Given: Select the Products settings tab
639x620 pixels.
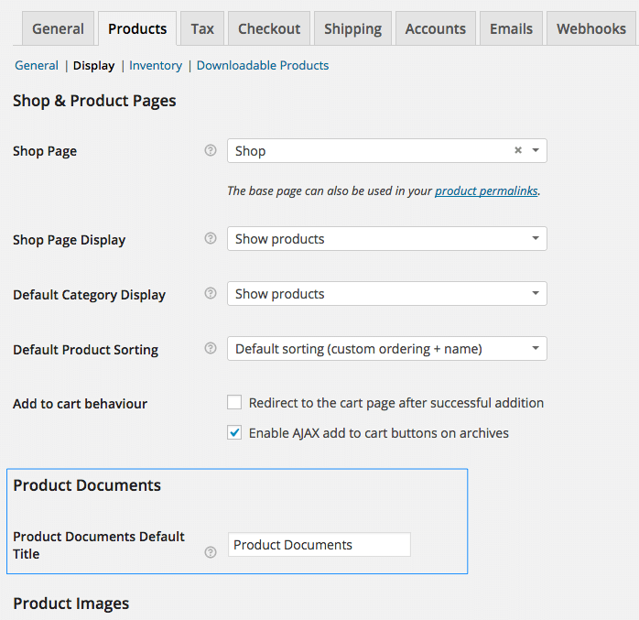Looking at the screenshot, I should pos(137,29).
